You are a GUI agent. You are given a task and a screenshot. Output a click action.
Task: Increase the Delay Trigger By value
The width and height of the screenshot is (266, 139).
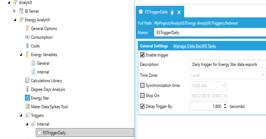(x=225, y=105)
